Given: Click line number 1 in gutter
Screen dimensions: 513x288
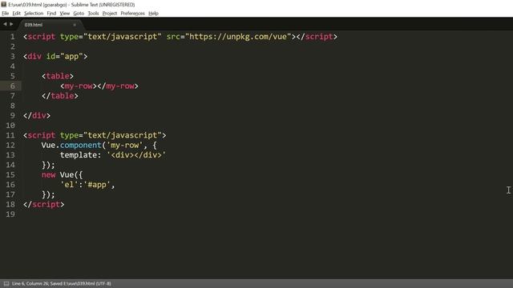Looking at the screenshot, I should (13, 37).
